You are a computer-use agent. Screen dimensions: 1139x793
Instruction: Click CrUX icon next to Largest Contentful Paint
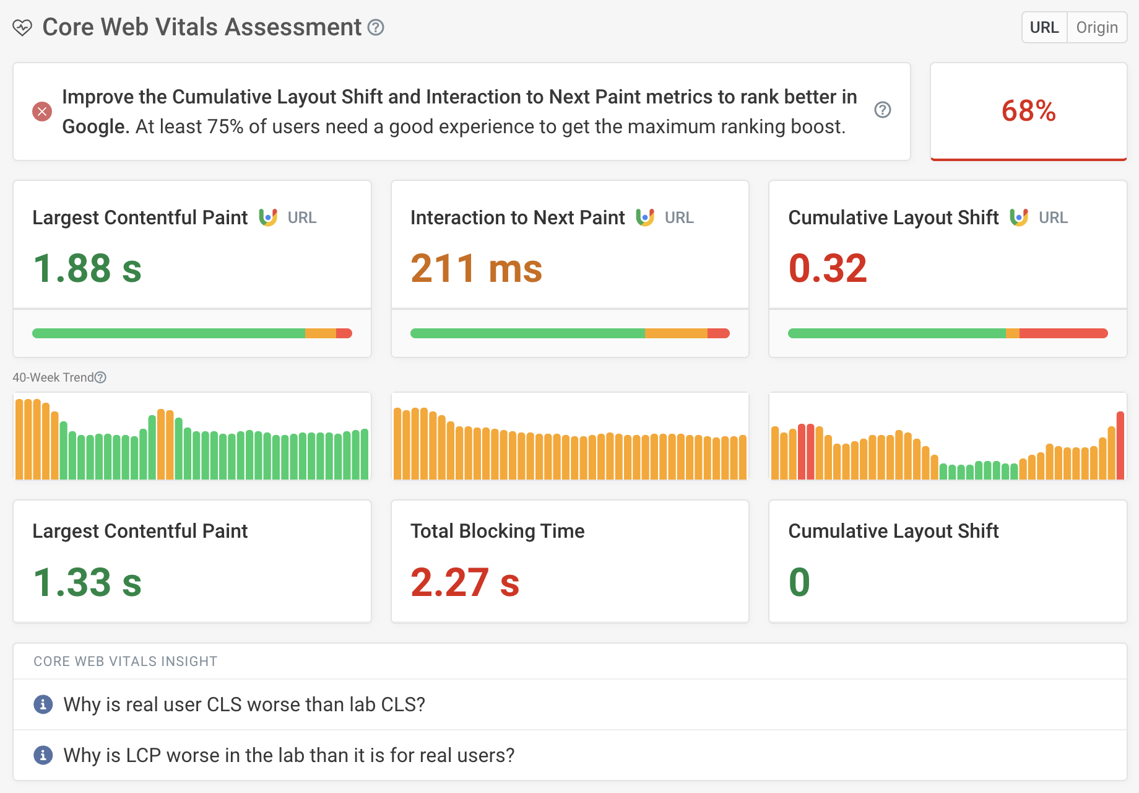(x=268, y=217)
